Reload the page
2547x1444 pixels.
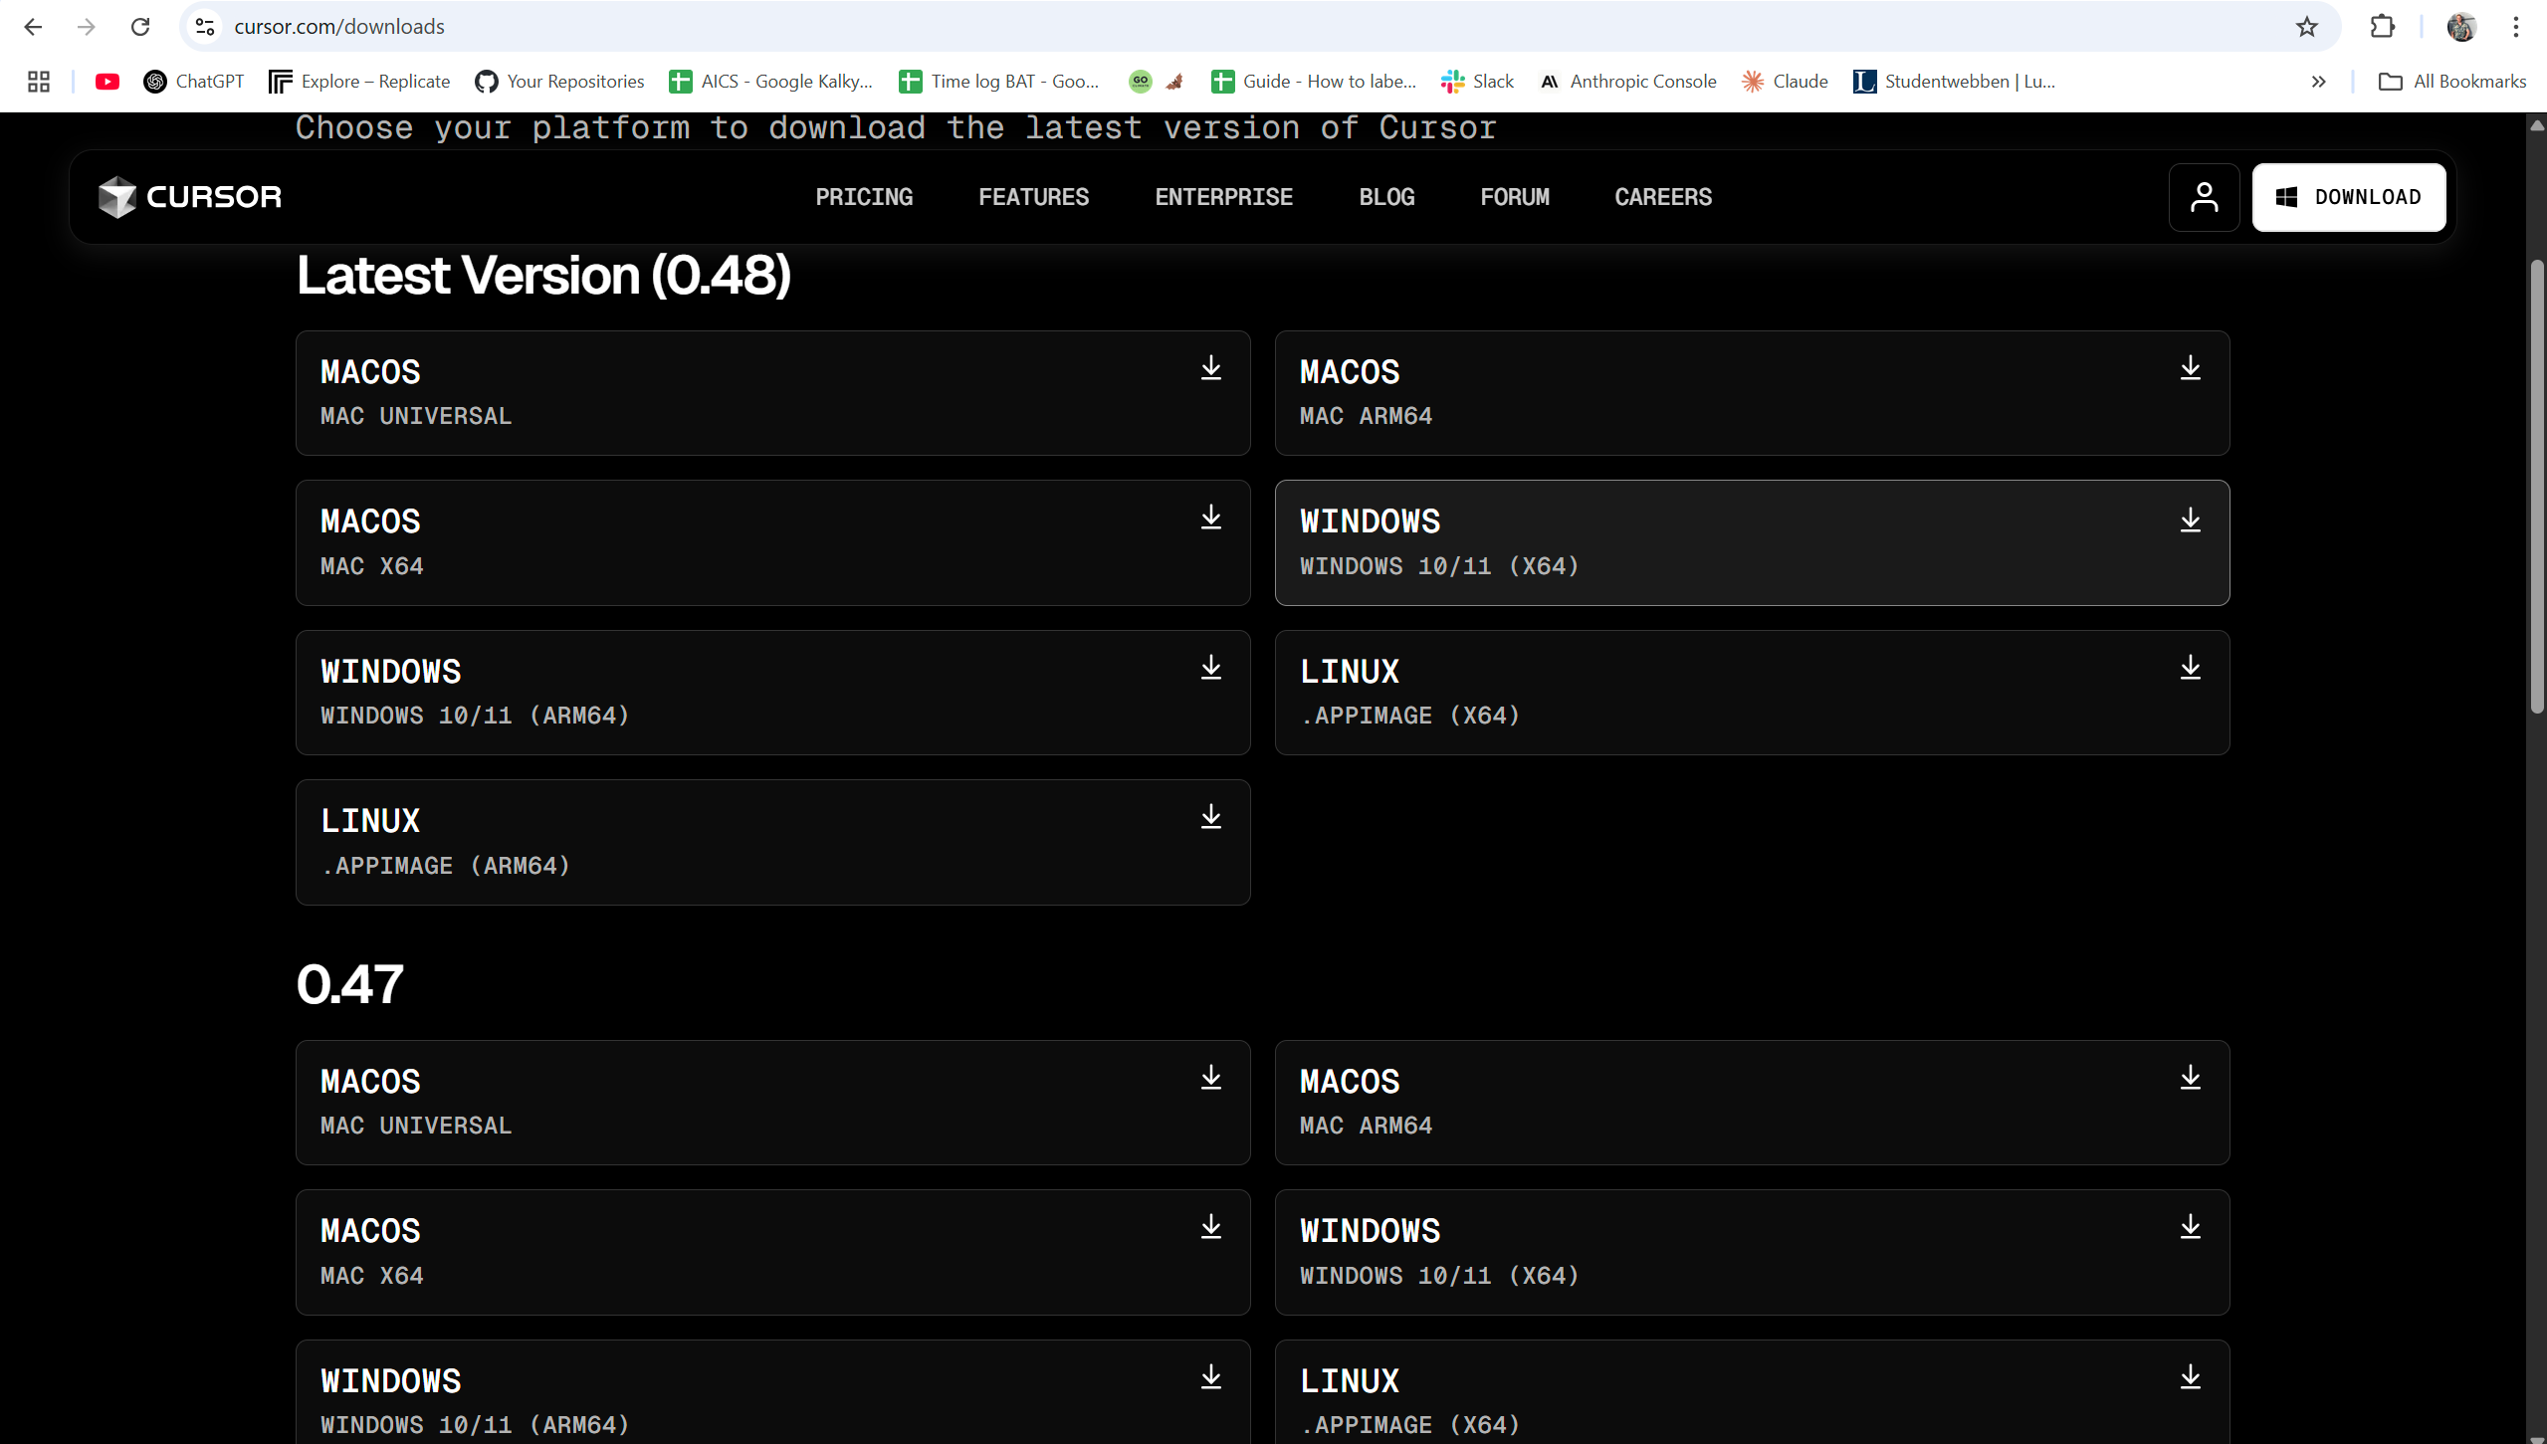140,27
